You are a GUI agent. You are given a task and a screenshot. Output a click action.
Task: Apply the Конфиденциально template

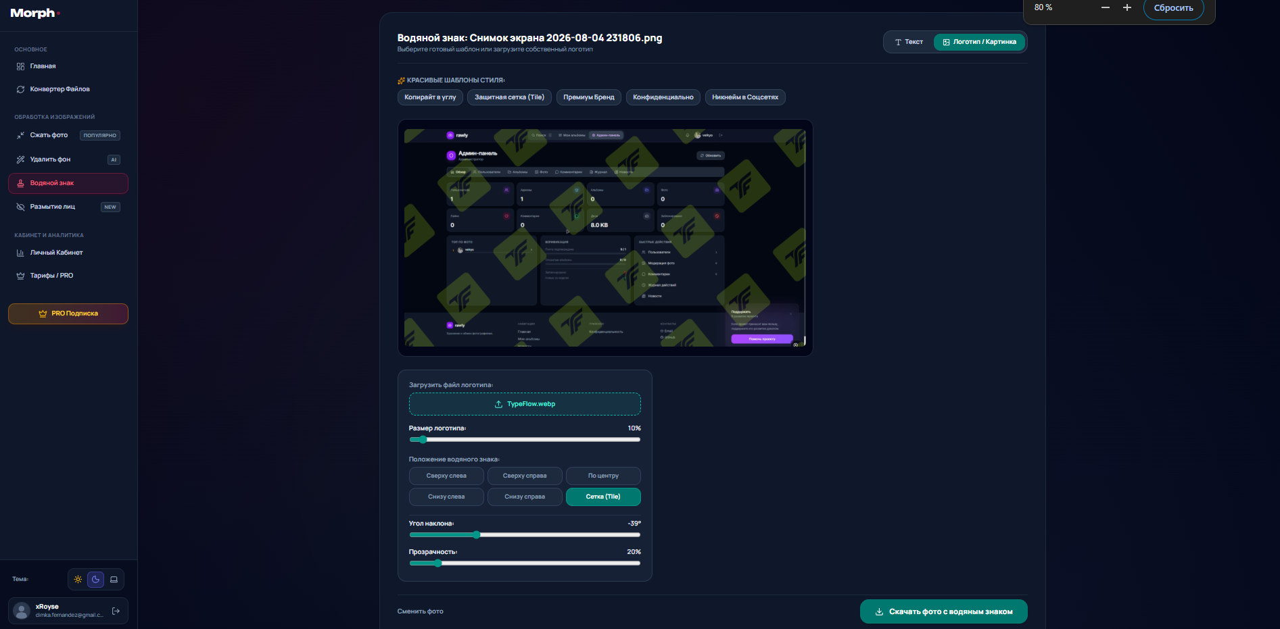tap(663, 97)
